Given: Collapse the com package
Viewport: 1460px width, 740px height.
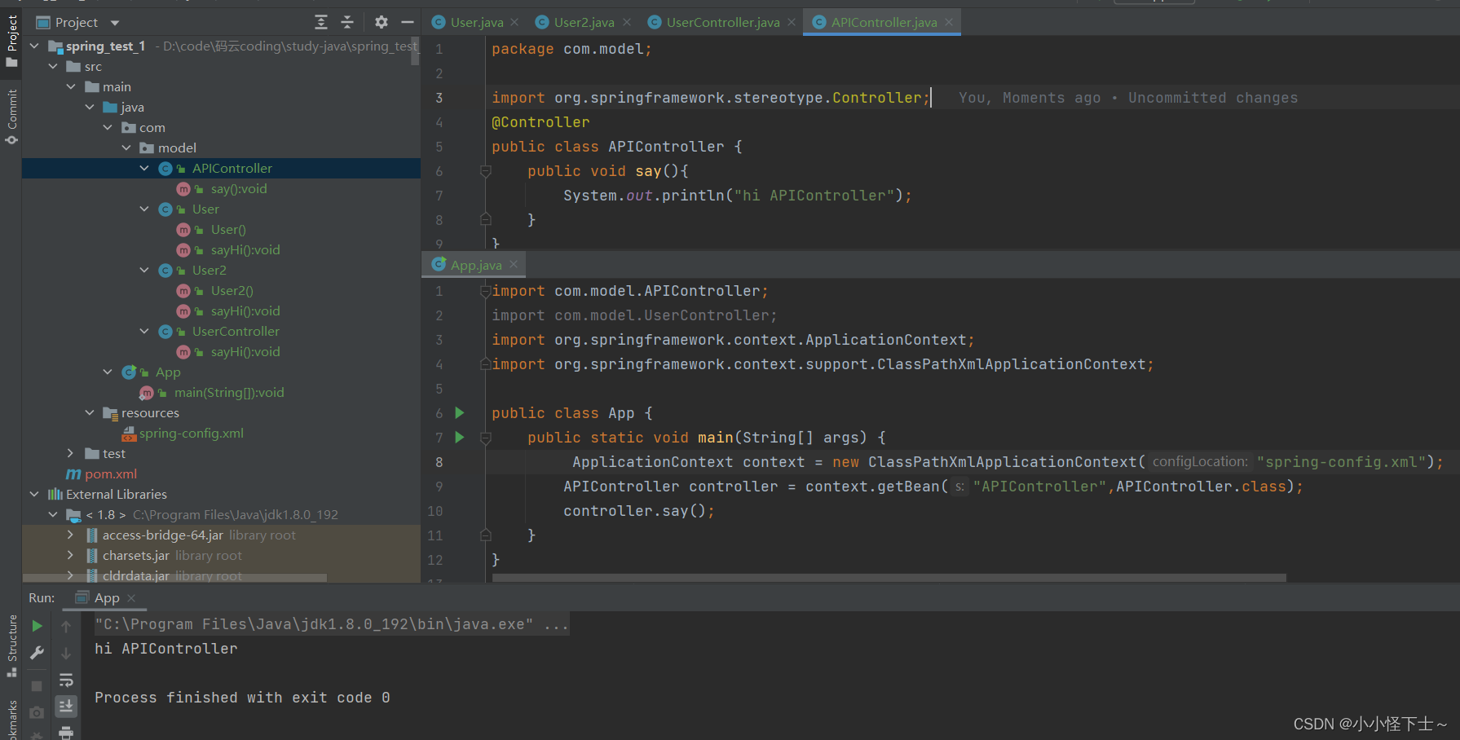Looking at the screenshot, I should 108,127.
